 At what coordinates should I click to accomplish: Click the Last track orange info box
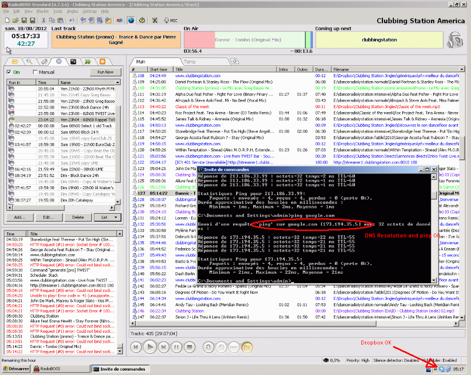(116, 40)
